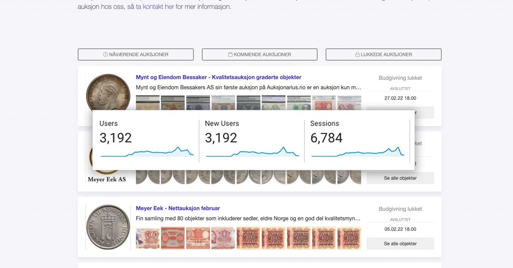The height and width of the screenshot is (268, 513).
Task: Click the Meyer Eek AS logo
Action: point(107,179)
